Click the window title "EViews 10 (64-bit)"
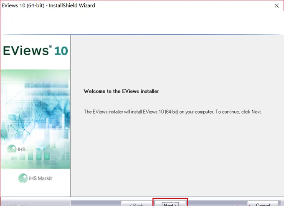This screenshot has width=284, height=206. [x=23, y=5]
